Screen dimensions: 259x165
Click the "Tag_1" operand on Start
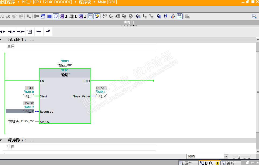(28, 96)
